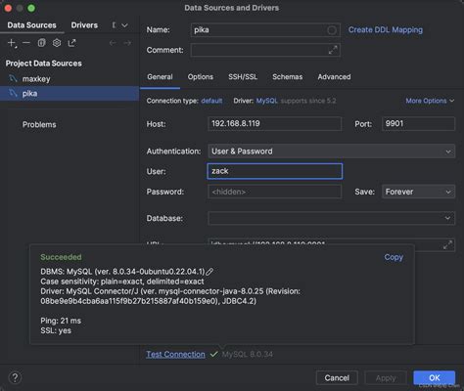Duplicate the data source using copy icon

click(x=41, y=43)
